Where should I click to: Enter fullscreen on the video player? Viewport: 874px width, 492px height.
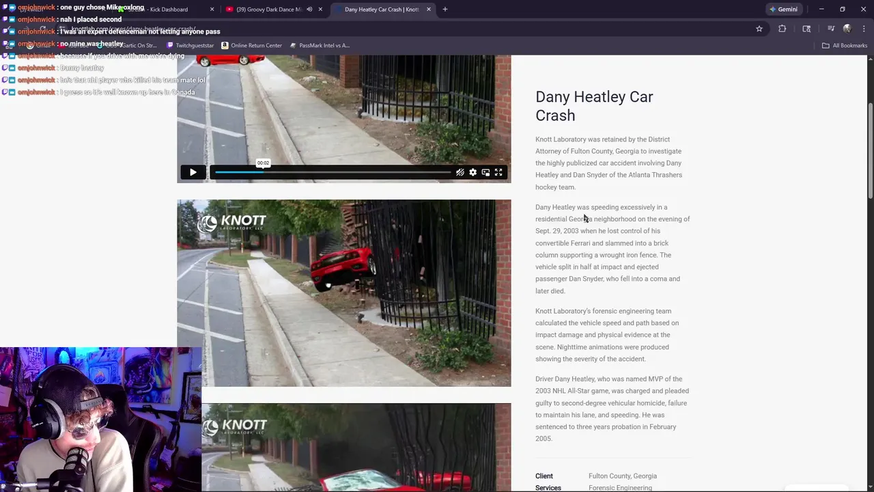click(x=498, y=173)
